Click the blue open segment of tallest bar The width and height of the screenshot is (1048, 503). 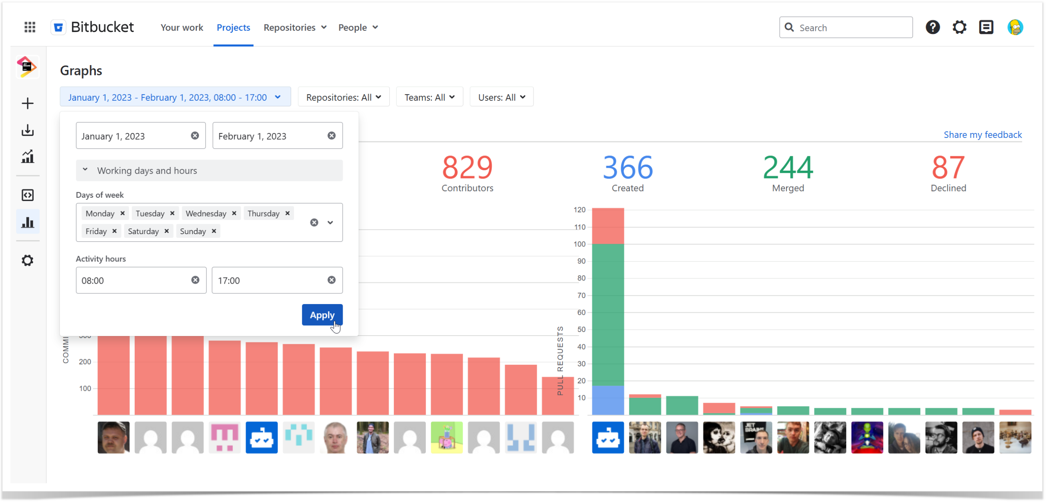[608, 400]
